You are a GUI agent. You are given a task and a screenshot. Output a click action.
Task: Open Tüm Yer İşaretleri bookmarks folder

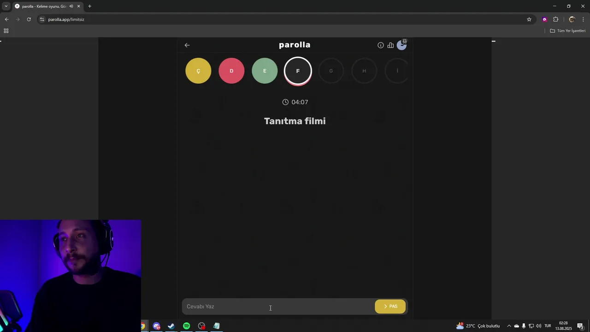click(x=568, y=31)
